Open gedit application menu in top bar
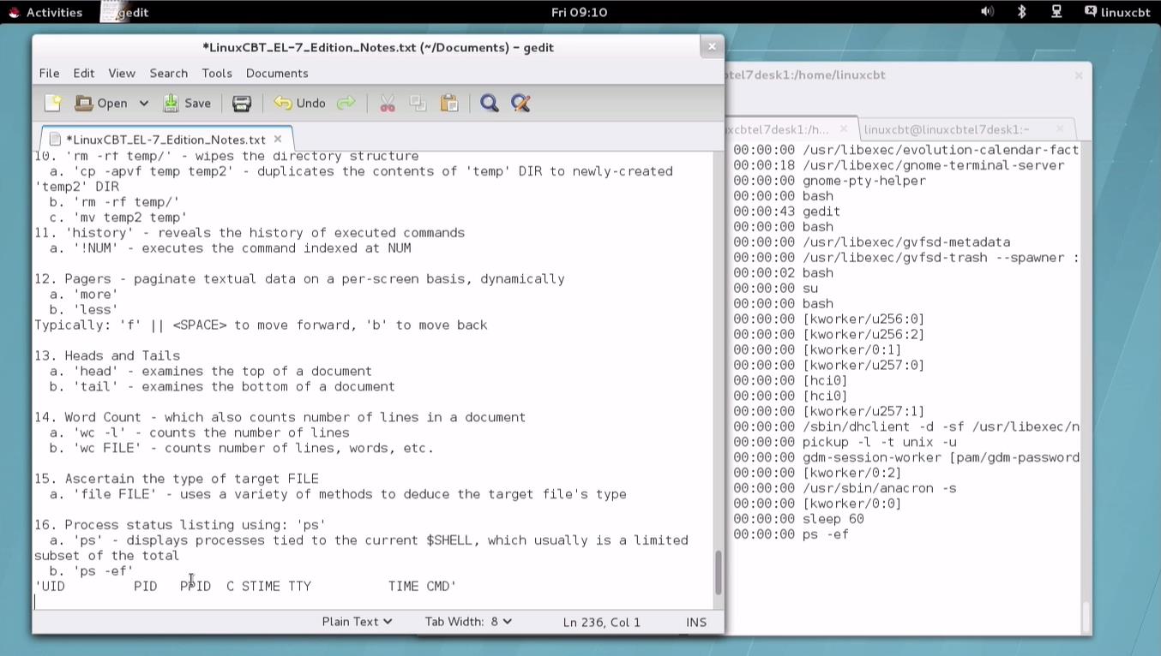This screenshot has height=656, width=1161. tap(125, 12)
